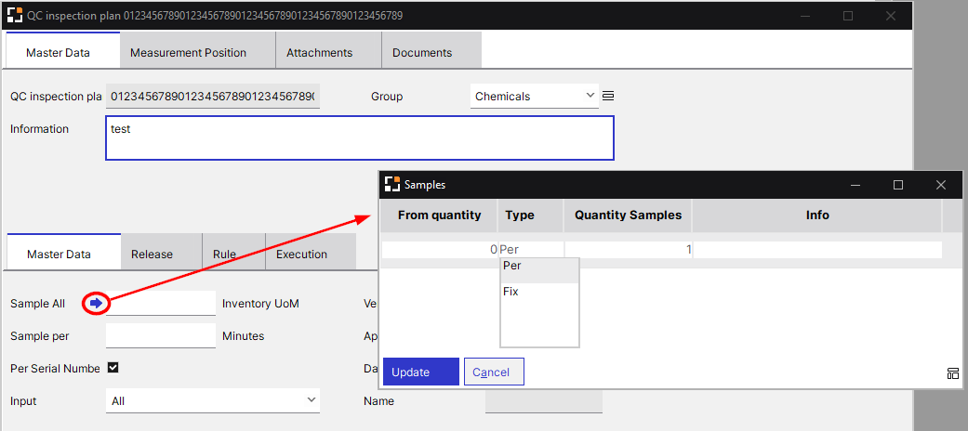Screen dimensions: 968x431
Task: Open the list icon beside Group dropdown
Action: pyautogui.click(x=608, y=96)
